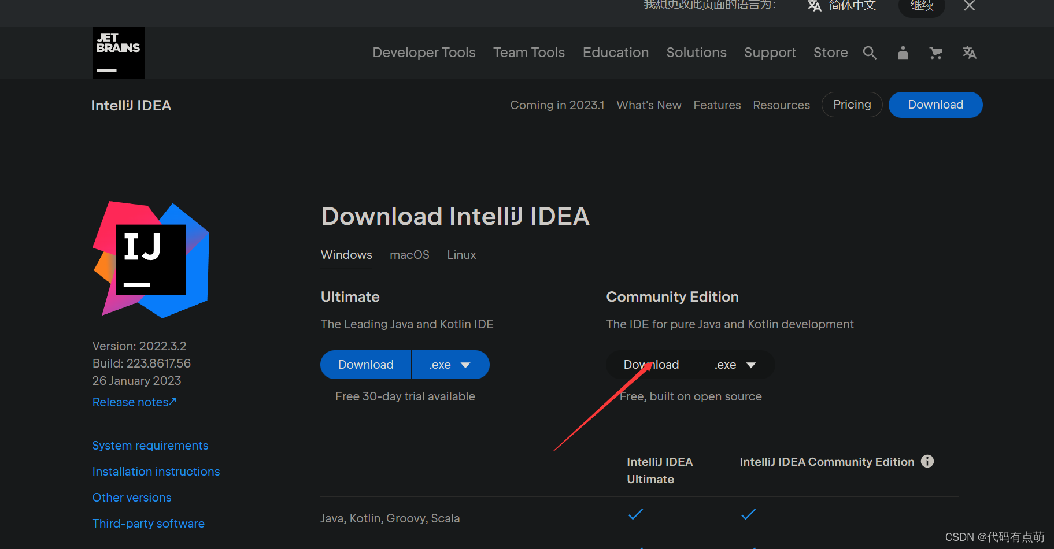Image resolution: width=1054 pixels, height=549 pixels.
Task: Select 简体中文 language option in banner
Action: point(842,6)
